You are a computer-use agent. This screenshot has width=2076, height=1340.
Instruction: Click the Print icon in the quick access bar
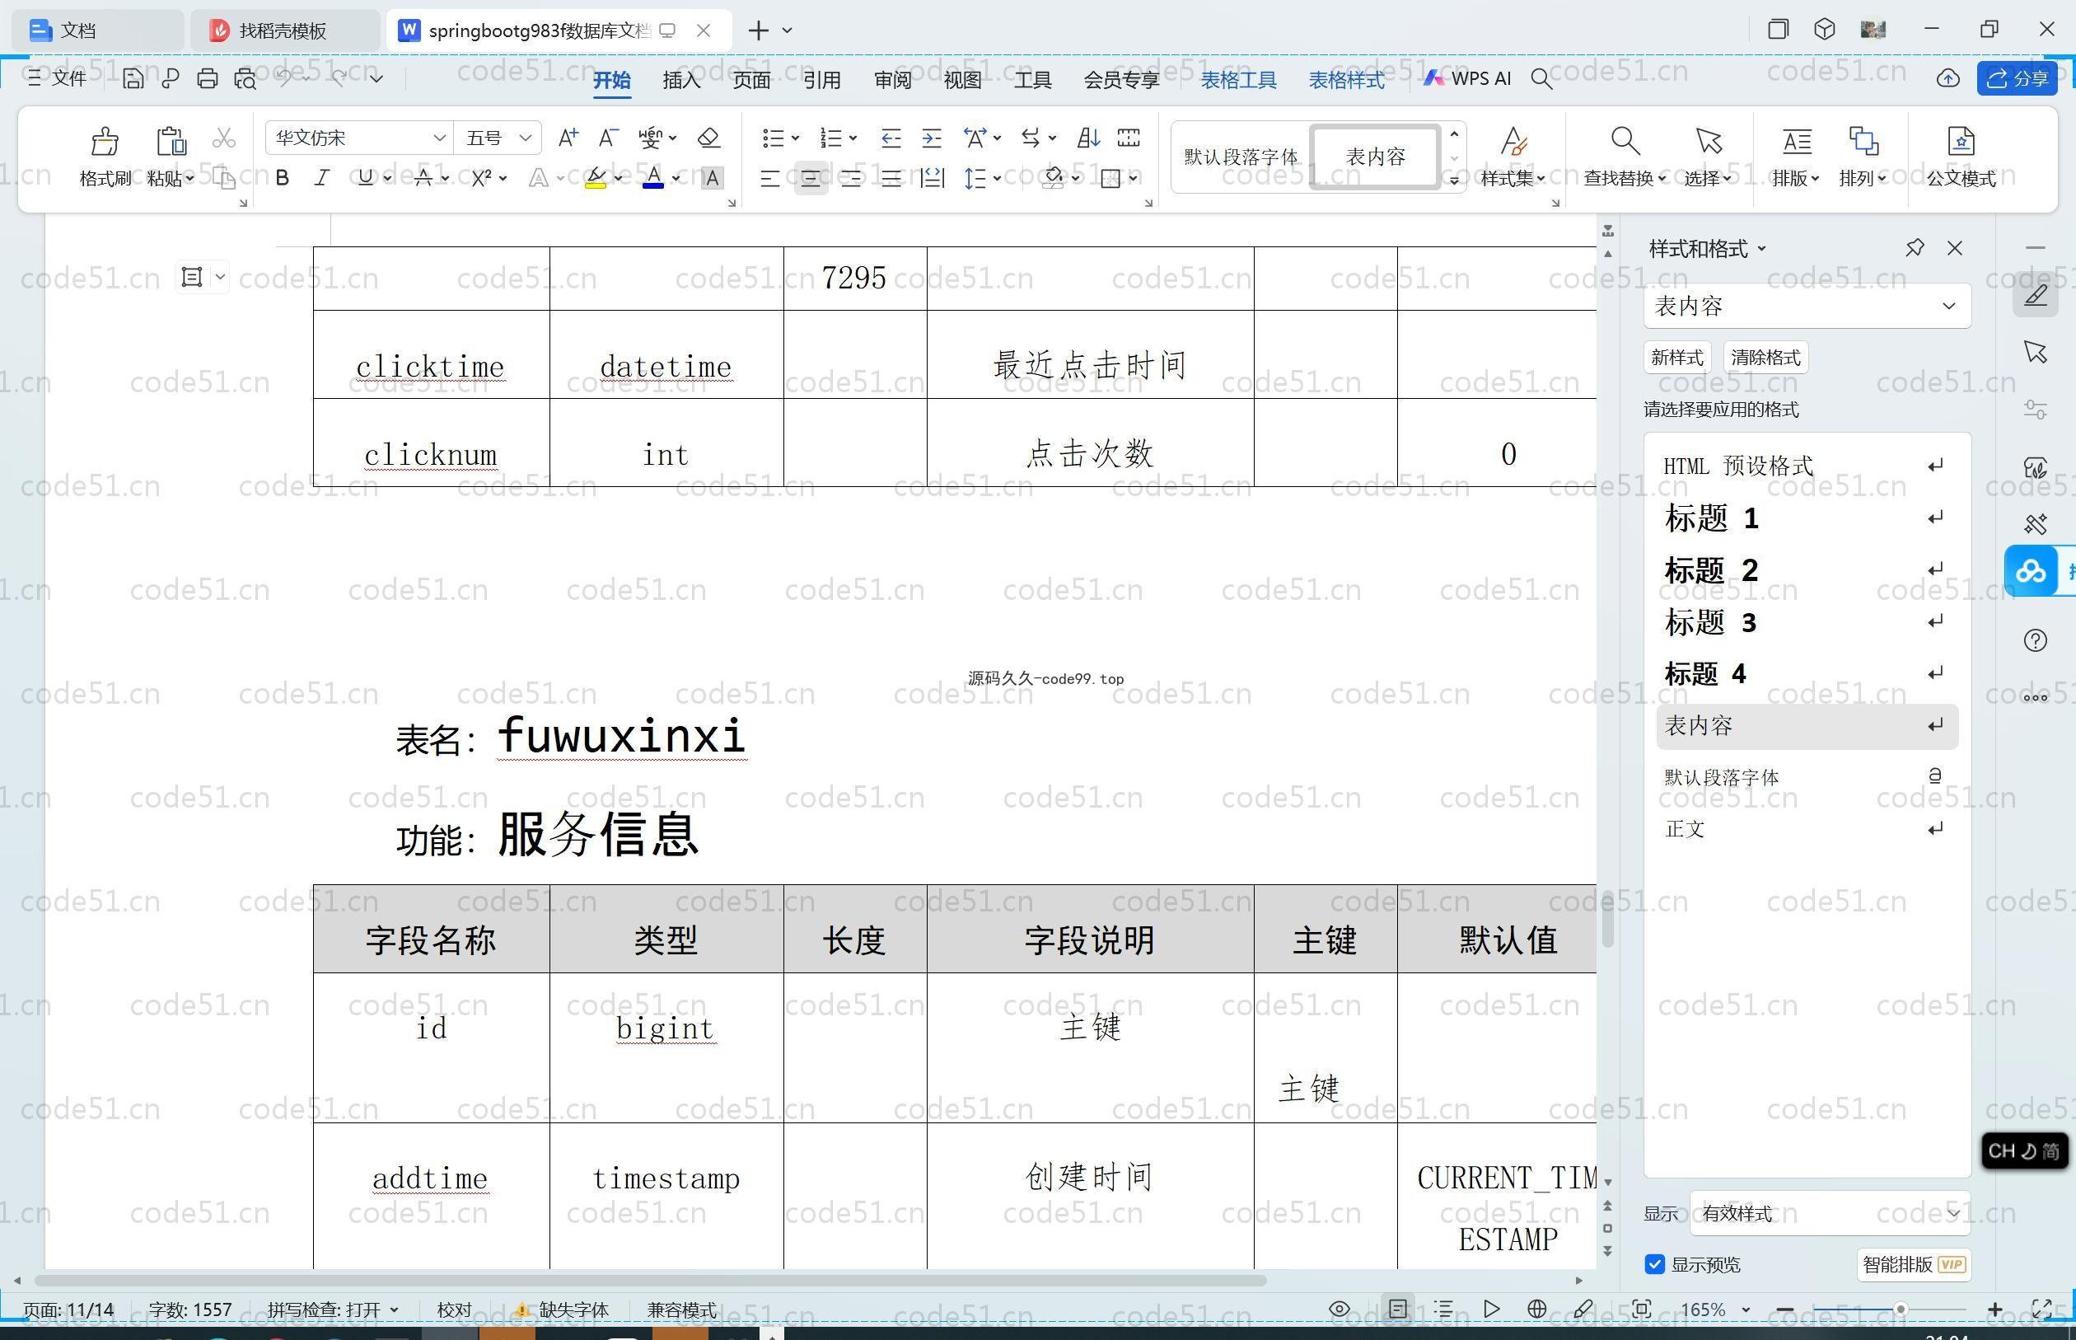point(207,78)
